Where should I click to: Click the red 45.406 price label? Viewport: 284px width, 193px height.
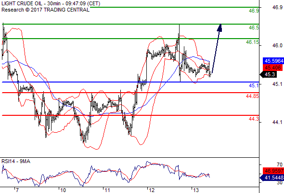pos(272,68)
